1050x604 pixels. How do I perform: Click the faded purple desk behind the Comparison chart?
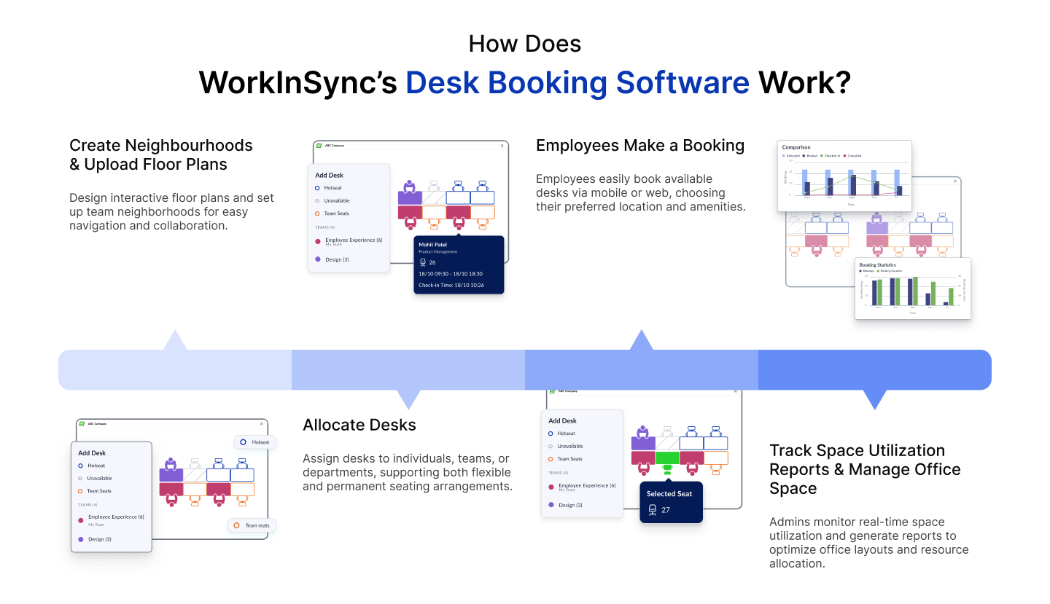pos(877,227)
